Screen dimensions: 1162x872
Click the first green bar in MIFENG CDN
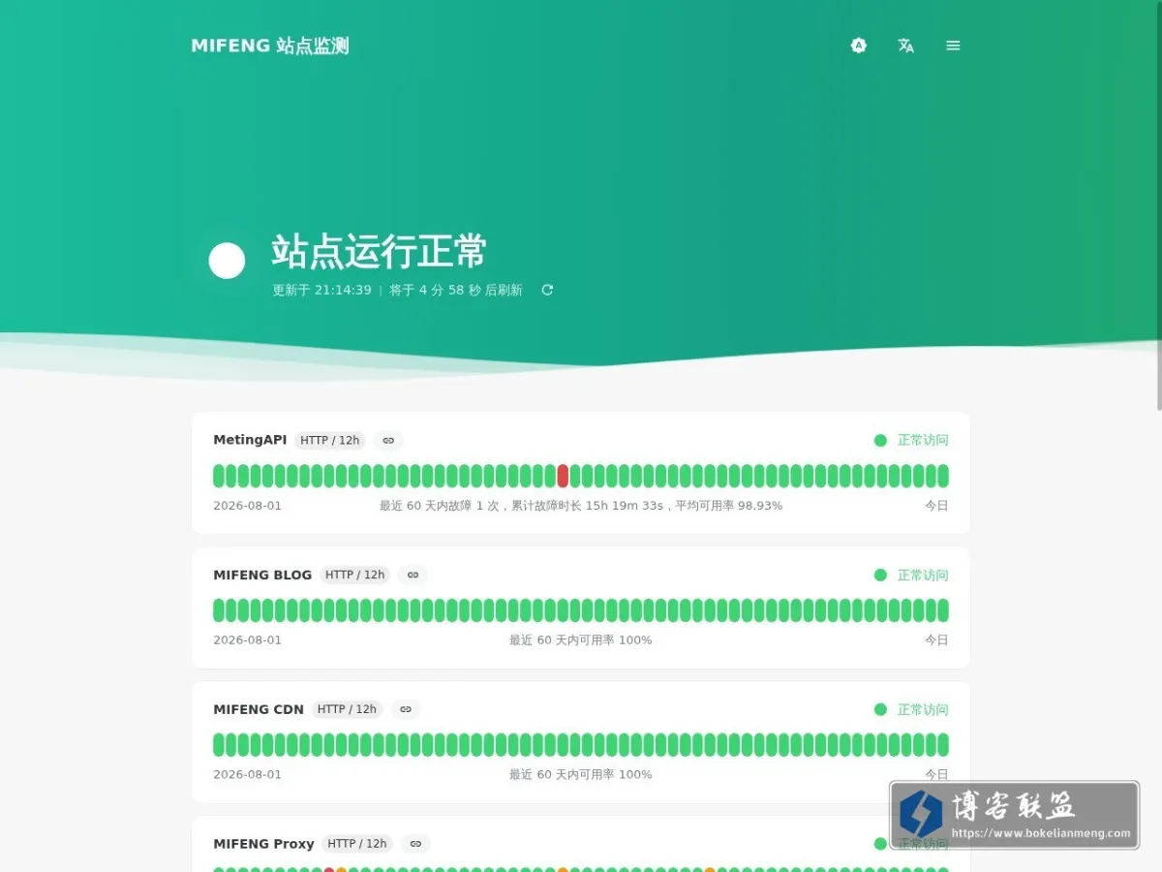tap(219, 745)
